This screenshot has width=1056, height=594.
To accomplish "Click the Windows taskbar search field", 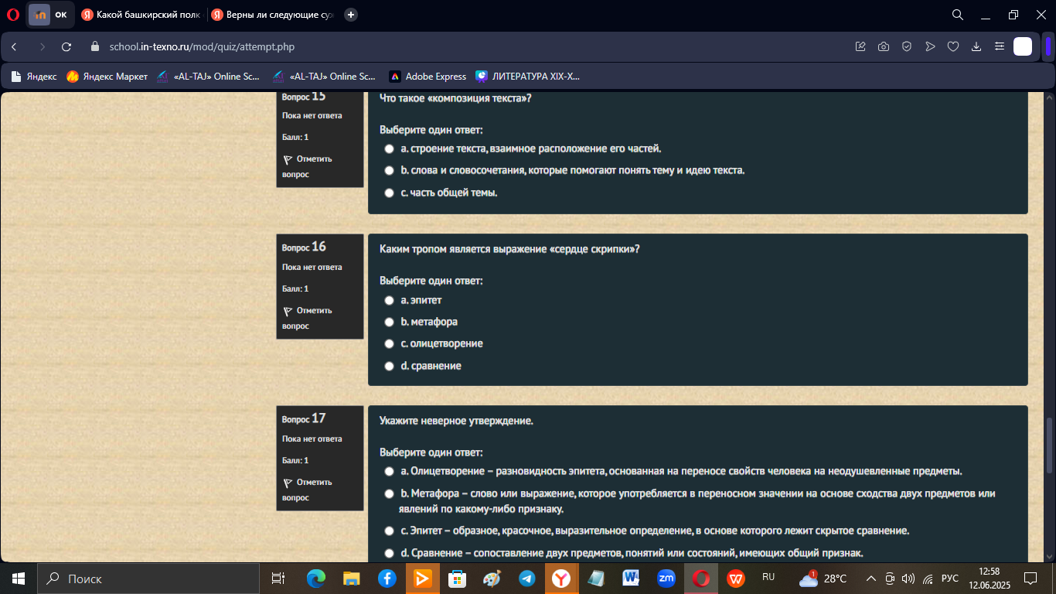I will click(x=148, y=579).
